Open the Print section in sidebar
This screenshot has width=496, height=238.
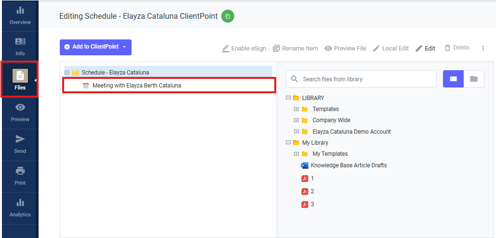pyautogui.click(x=20, y=176)
